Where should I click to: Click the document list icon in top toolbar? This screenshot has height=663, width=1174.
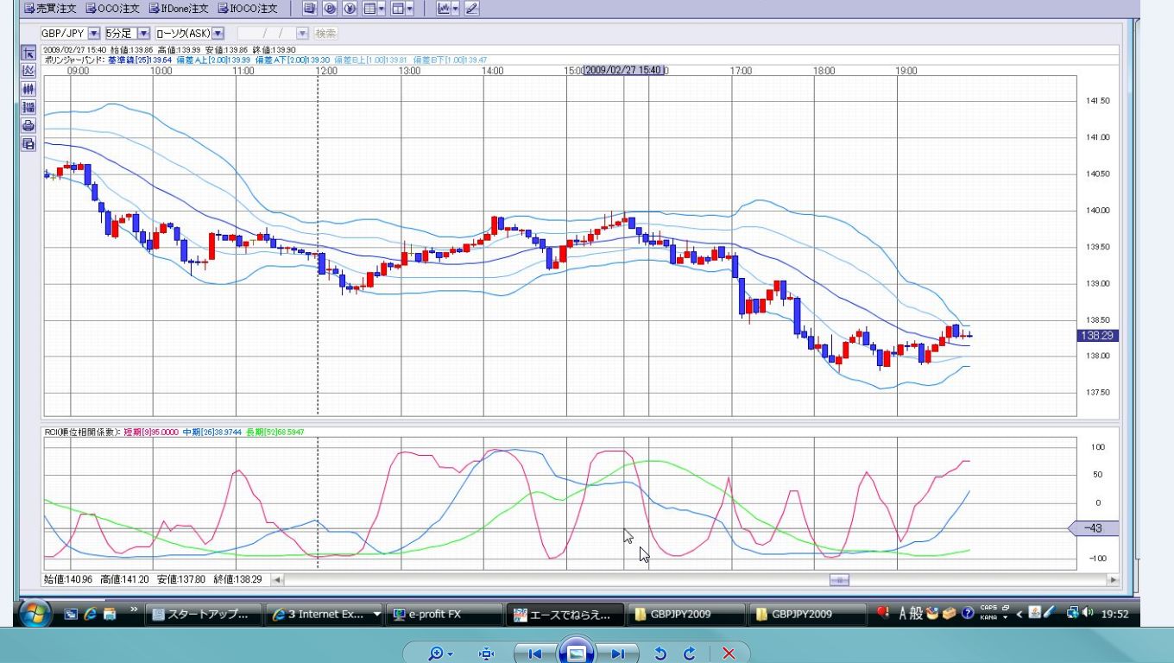pyautogui.click(x=309, y=9)
